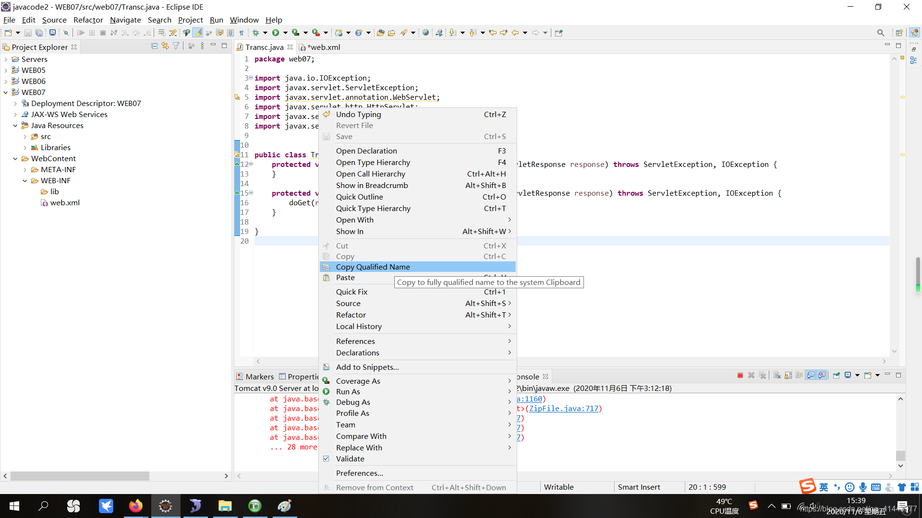Click the New file toolbar icon

pyautogui.click(x=8, y=33)
